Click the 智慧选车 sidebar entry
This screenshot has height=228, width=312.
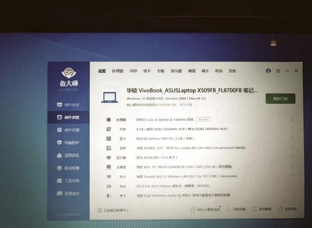click(68, 194)
